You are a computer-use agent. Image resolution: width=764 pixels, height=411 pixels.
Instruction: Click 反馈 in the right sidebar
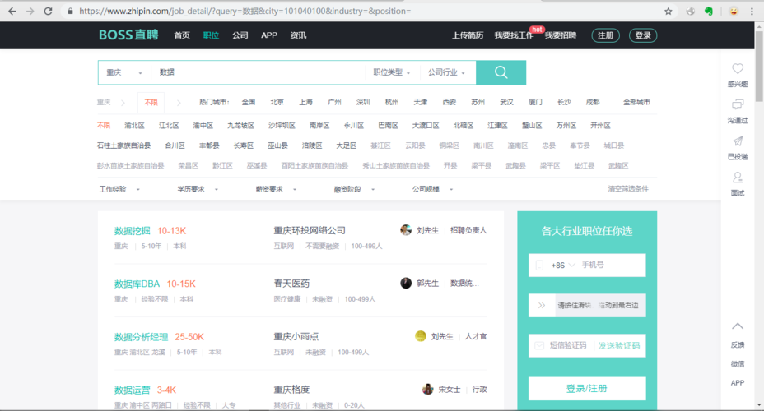(x=738, y=345)
